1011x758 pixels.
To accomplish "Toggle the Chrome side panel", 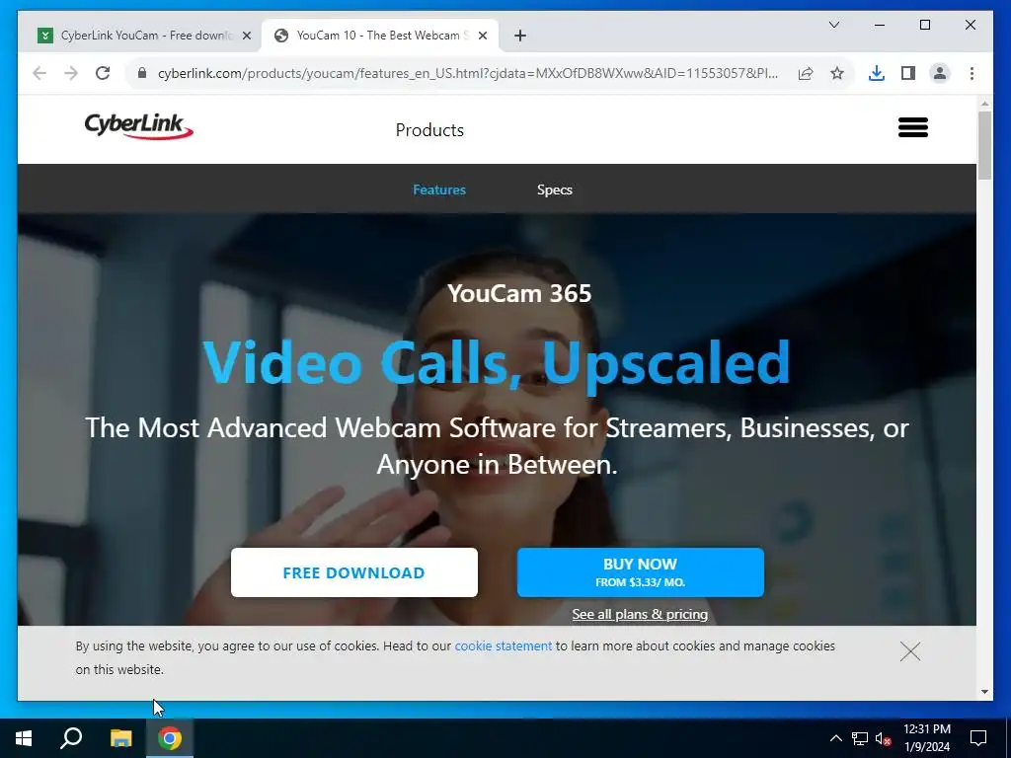I will 908,73.
